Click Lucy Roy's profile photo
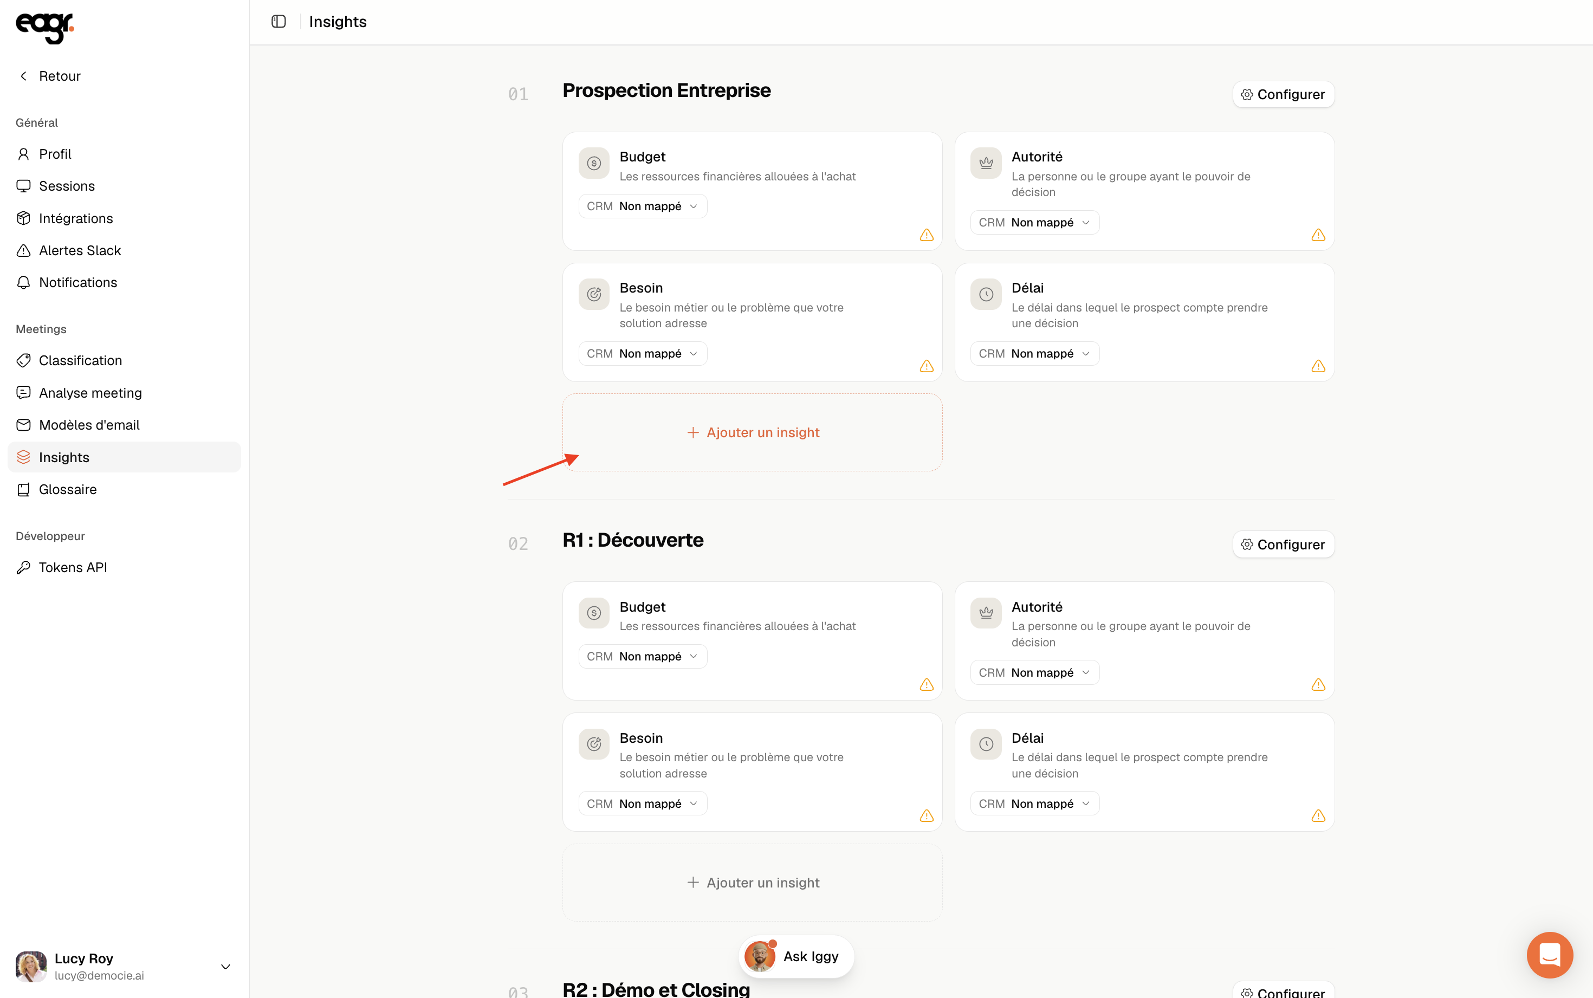Screen dimensions: 1593x998 (31, 967)
